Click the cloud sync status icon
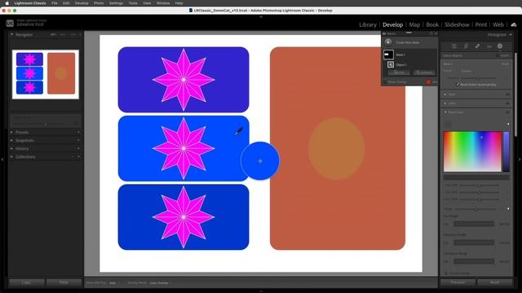 point(514,24)
